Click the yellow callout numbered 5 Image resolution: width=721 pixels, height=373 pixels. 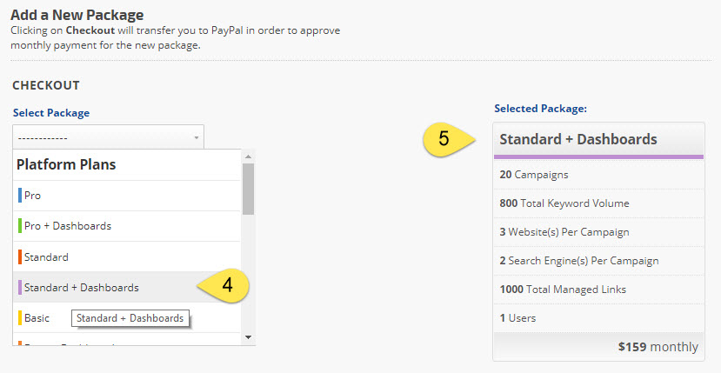tap(446, 140)
